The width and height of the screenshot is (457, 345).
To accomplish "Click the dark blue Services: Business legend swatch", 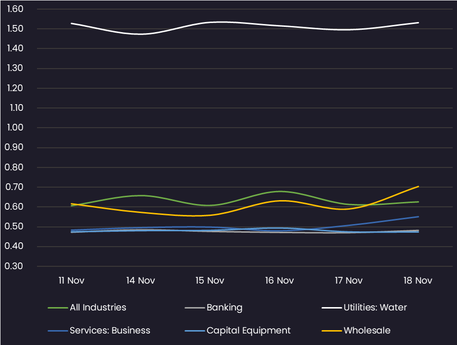I will click(x=58, y=331).
